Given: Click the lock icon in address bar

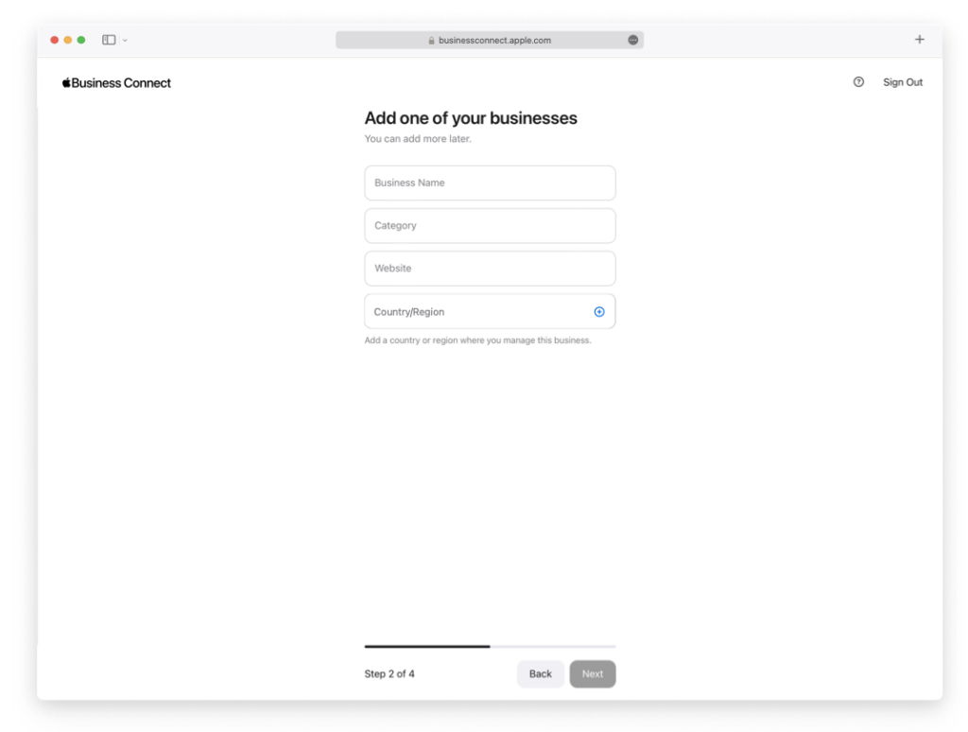Looking at the screenshot, I should tap(431, 41).
